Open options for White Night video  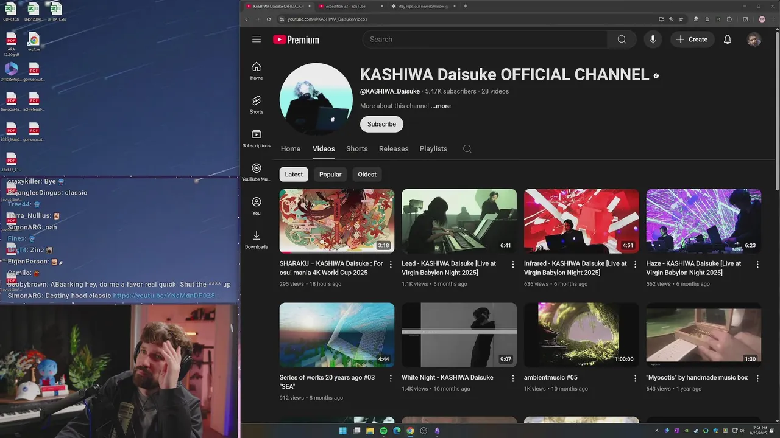(512, 378)
